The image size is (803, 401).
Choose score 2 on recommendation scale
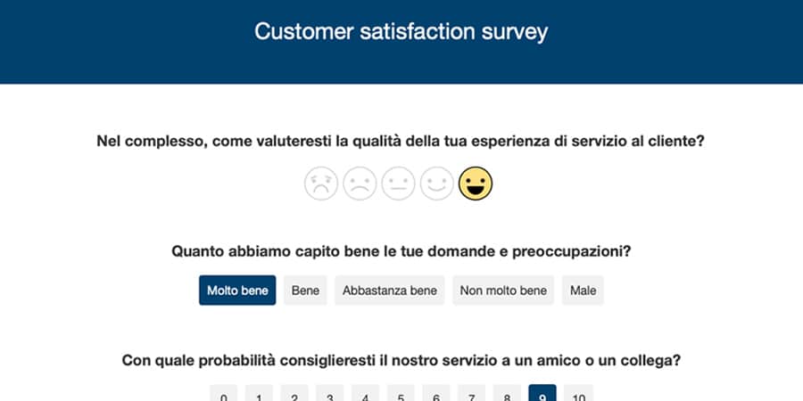point(294,394)
